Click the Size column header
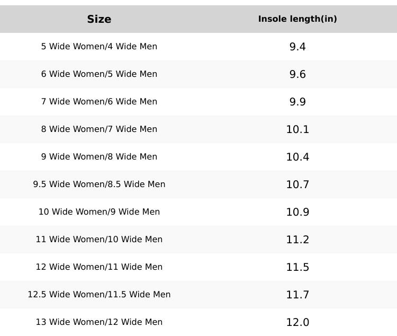 click(x=99, y=19)
